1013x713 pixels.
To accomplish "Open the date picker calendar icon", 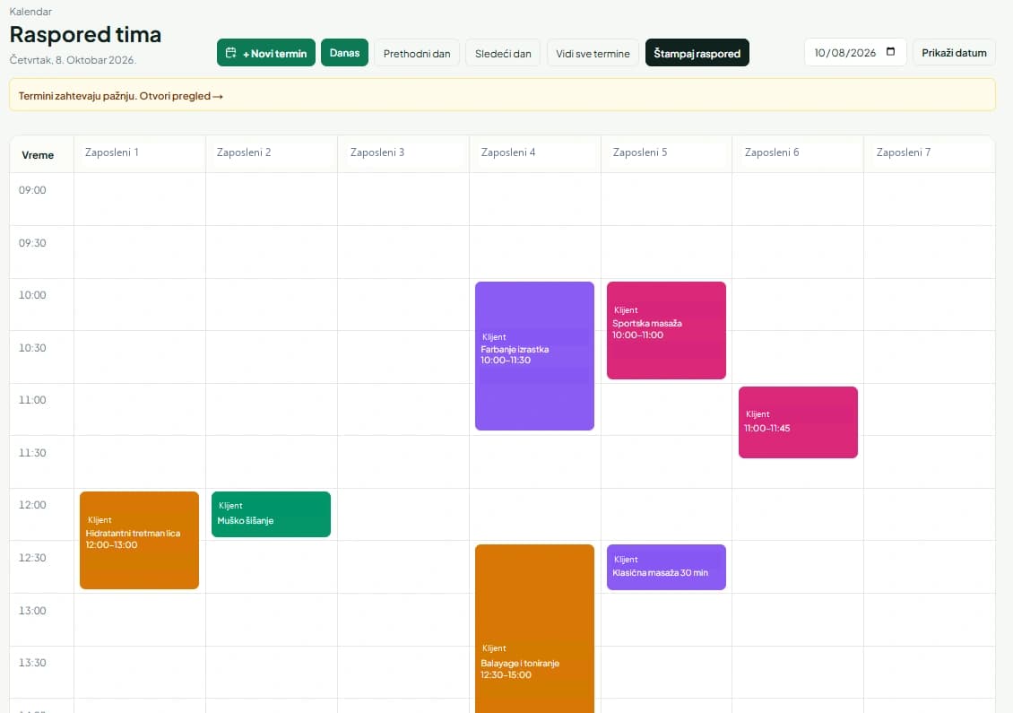I will coord(890,52).
